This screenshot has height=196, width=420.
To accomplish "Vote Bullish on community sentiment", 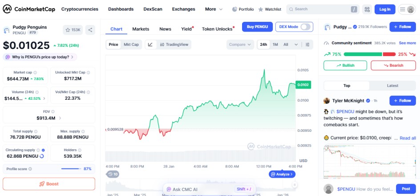I will (x=345, y=65).
